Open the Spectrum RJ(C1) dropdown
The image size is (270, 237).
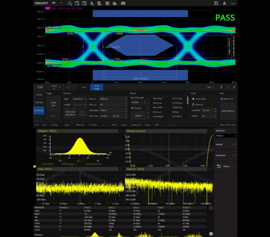(x=225, y=135)
